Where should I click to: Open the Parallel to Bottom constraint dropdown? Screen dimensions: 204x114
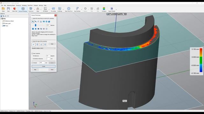coord(44,48)
